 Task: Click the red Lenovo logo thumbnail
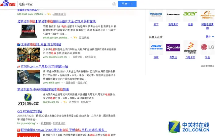29,135
